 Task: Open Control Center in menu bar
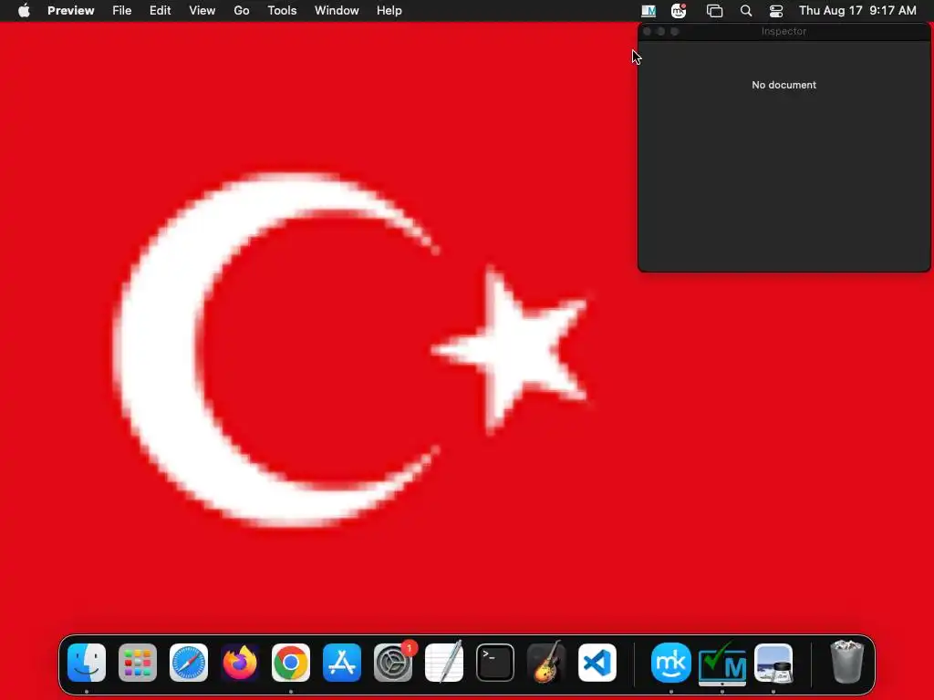[776, 11]
